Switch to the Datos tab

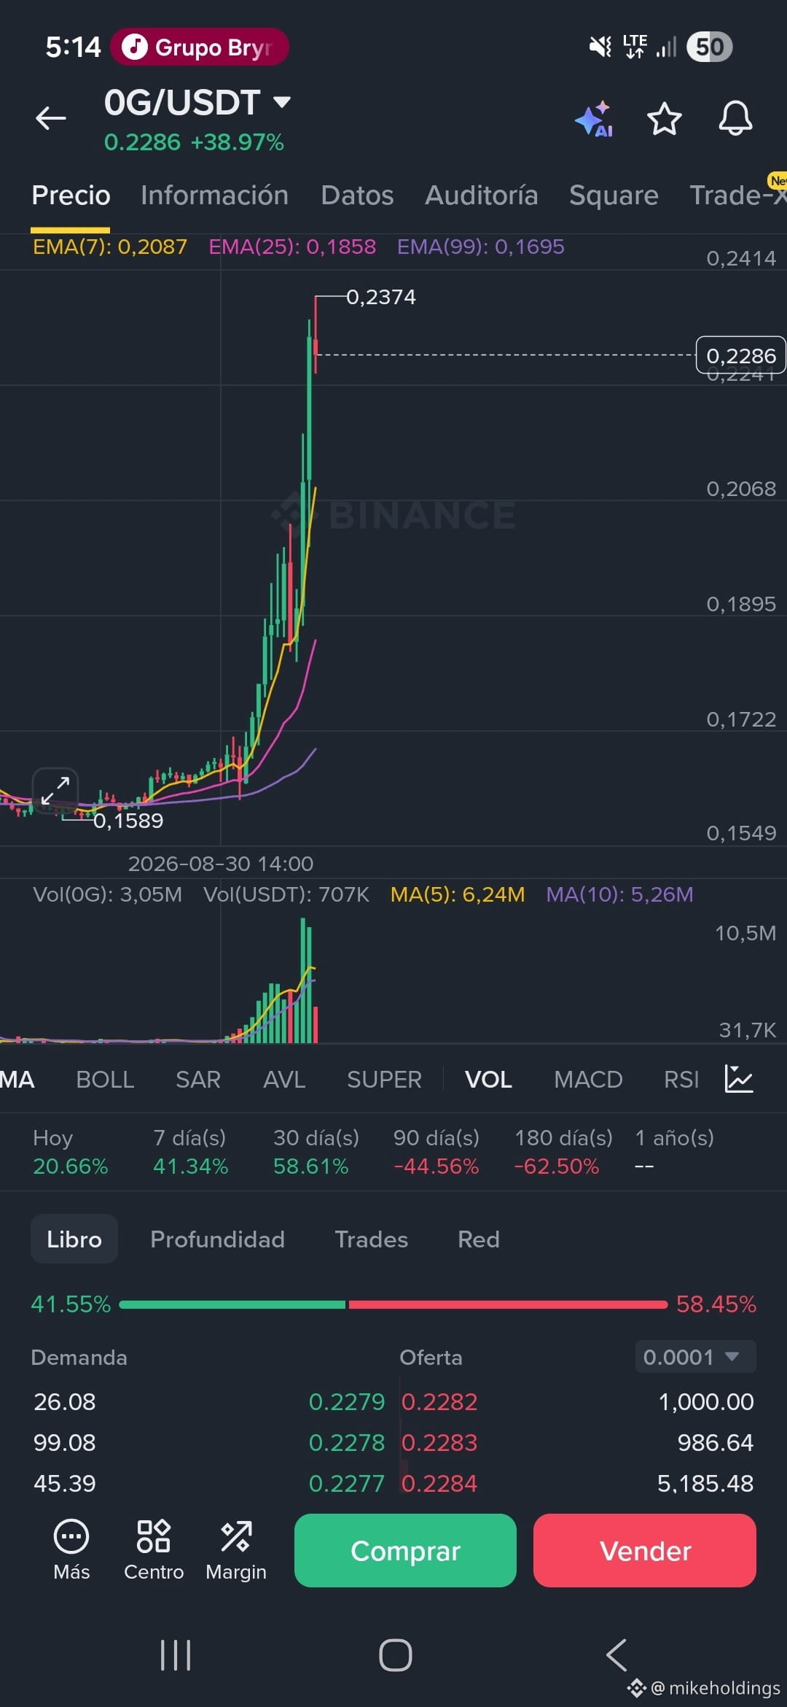coord(357,196)
